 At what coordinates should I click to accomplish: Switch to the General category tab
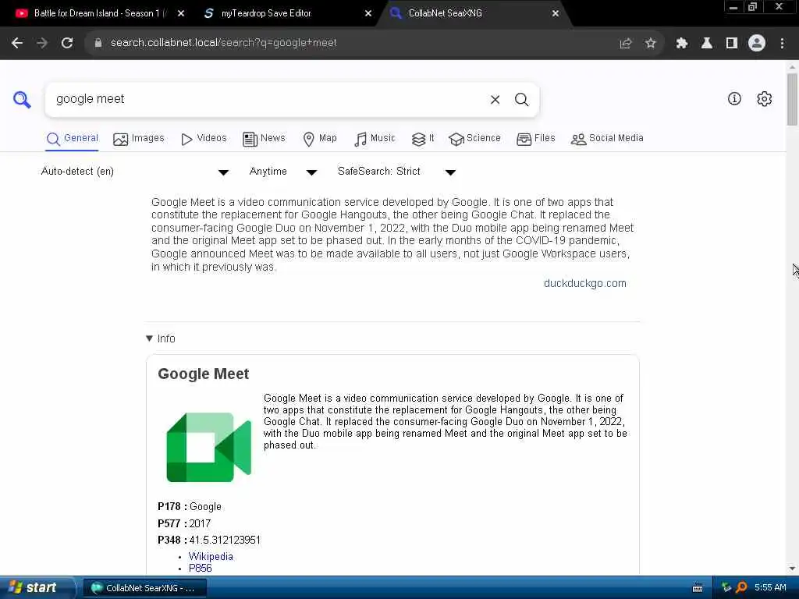[x=72, y=139]
